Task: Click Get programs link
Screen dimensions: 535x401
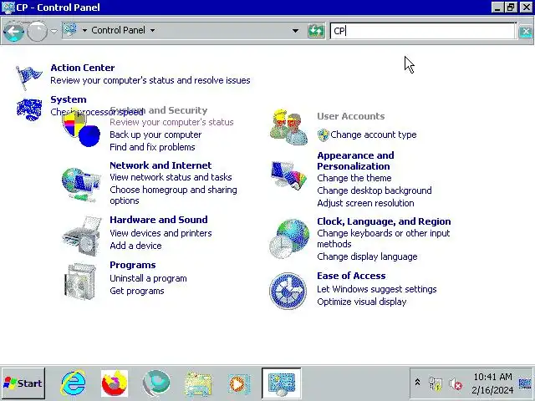Action: click(137, 291)
